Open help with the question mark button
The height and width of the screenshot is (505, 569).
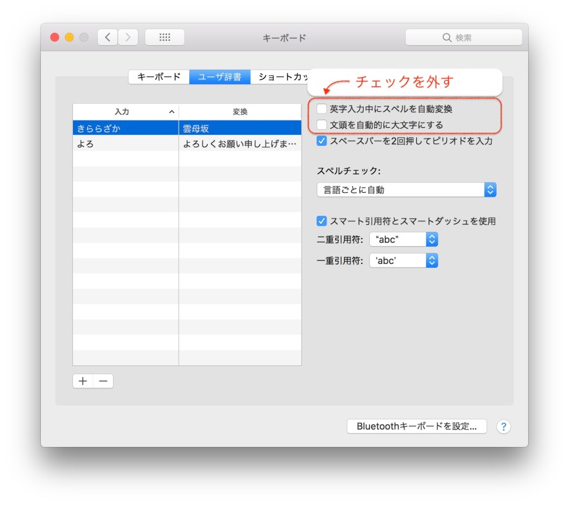click(503, 426)
